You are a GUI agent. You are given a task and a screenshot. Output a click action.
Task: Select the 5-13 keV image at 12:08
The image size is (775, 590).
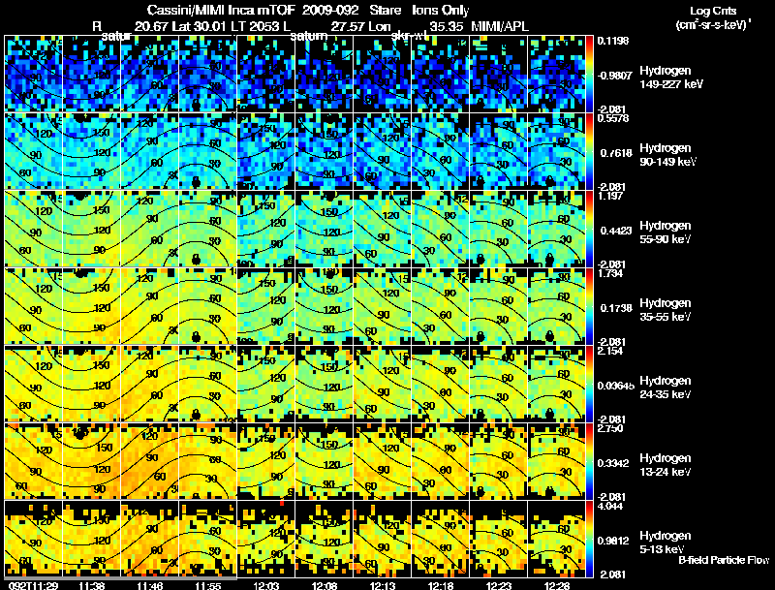[x=325, y=539]
